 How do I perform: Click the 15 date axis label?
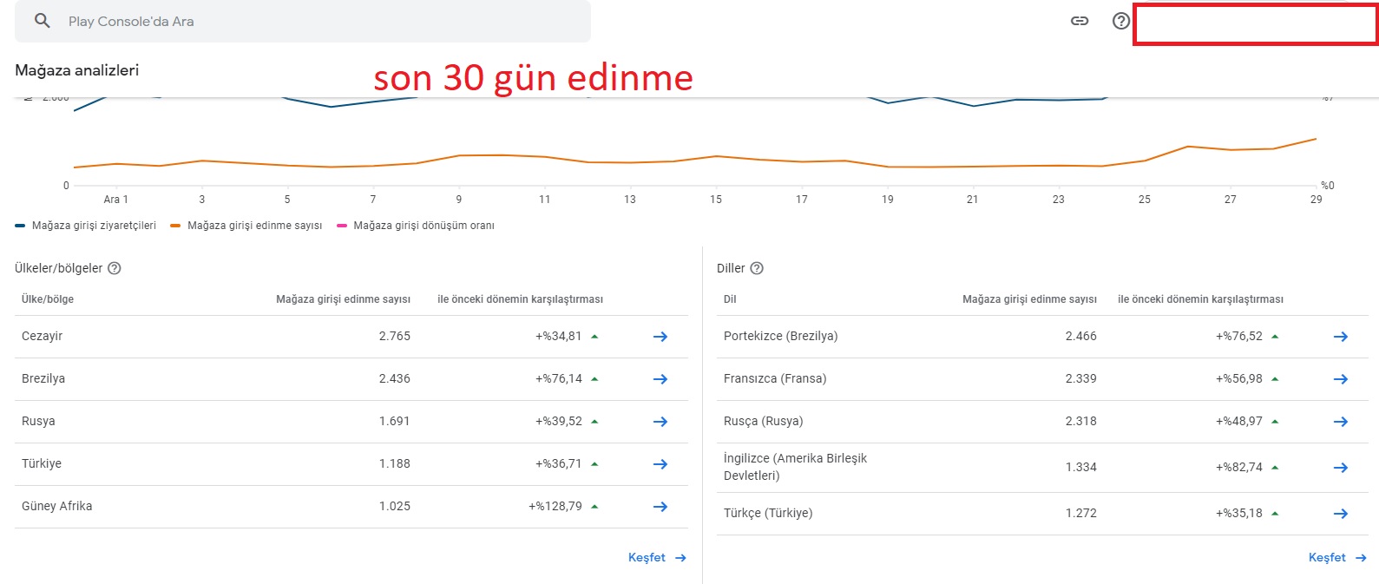(716, 200)
